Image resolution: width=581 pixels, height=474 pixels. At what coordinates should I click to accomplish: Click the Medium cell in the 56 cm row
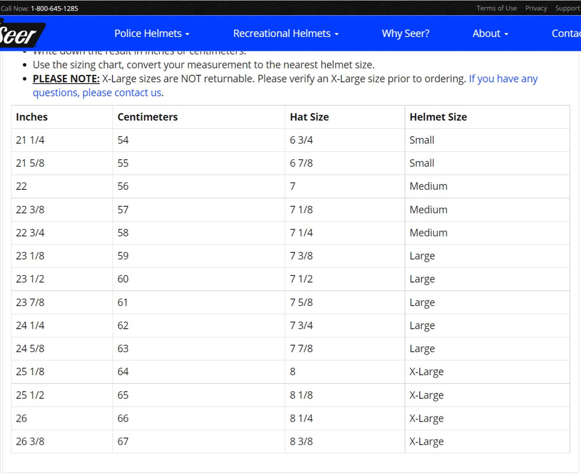[x=428, y=186]
